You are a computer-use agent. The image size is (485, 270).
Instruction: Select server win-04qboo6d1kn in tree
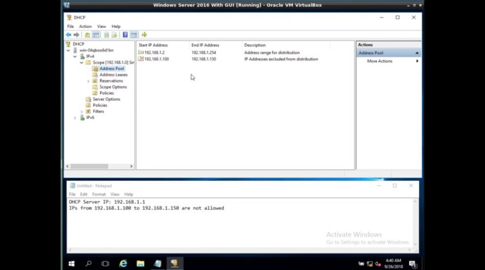pos(96,50)
